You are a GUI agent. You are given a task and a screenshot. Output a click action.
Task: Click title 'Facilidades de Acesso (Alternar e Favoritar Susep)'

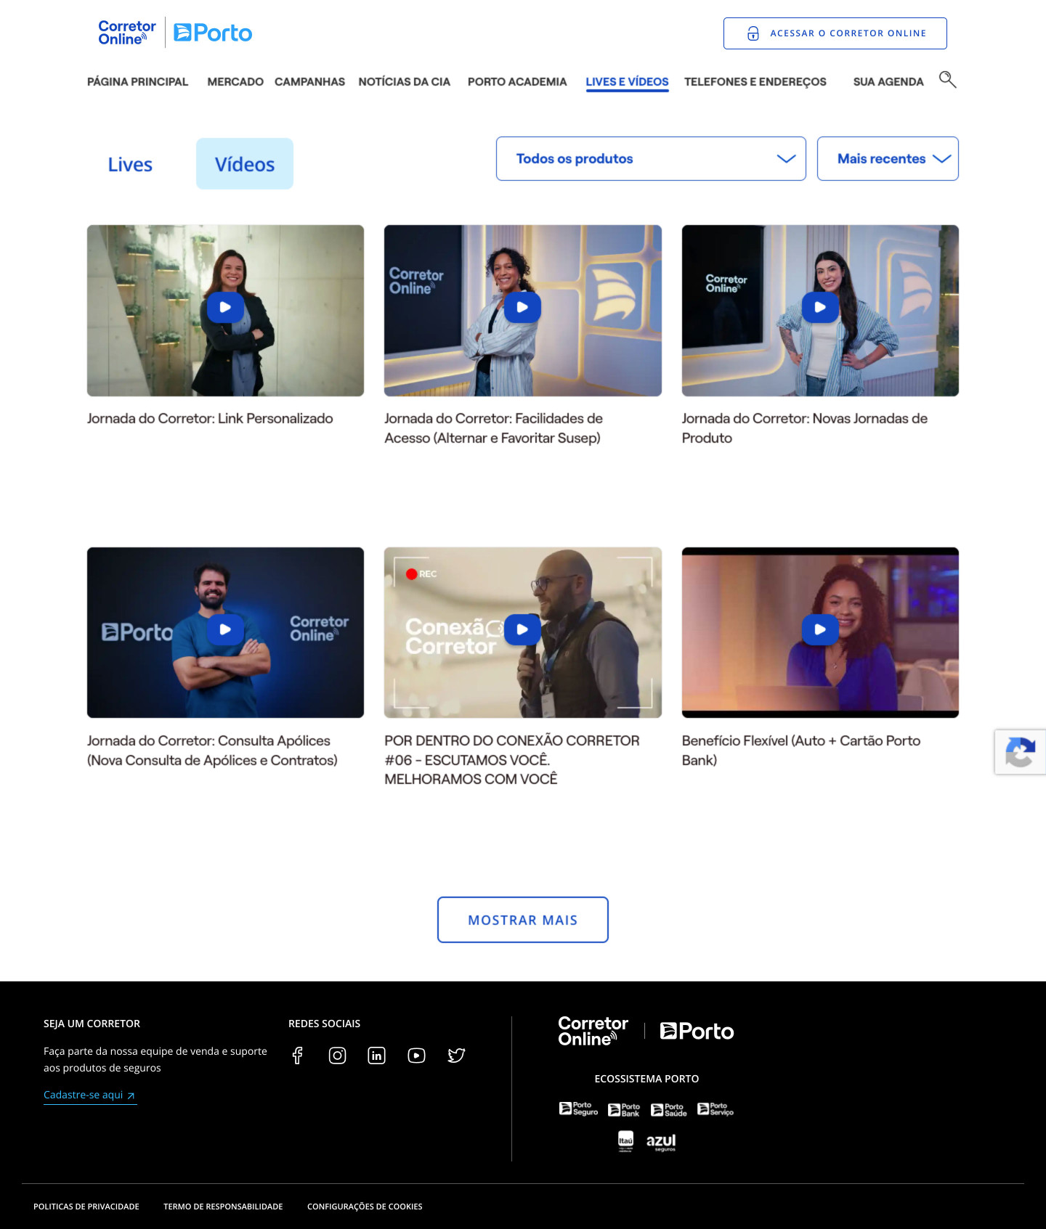pos(493,428)
